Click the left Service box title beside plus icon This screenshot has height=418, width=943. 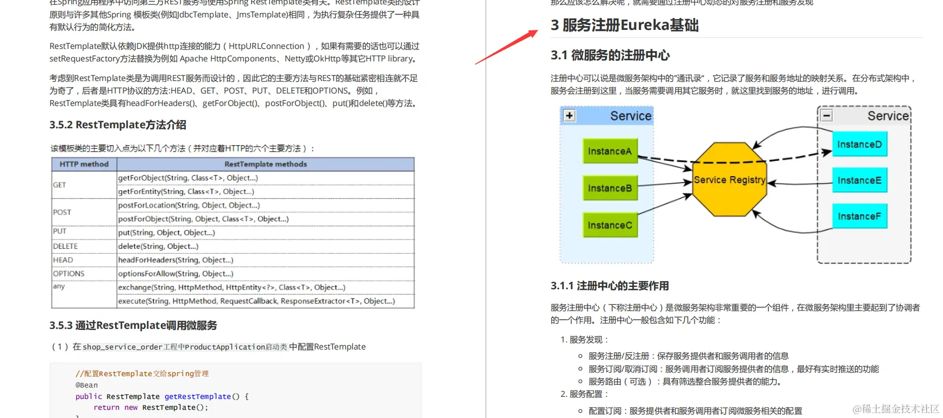coord(631,116)
